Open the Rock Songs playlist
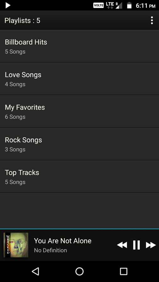 79,144
